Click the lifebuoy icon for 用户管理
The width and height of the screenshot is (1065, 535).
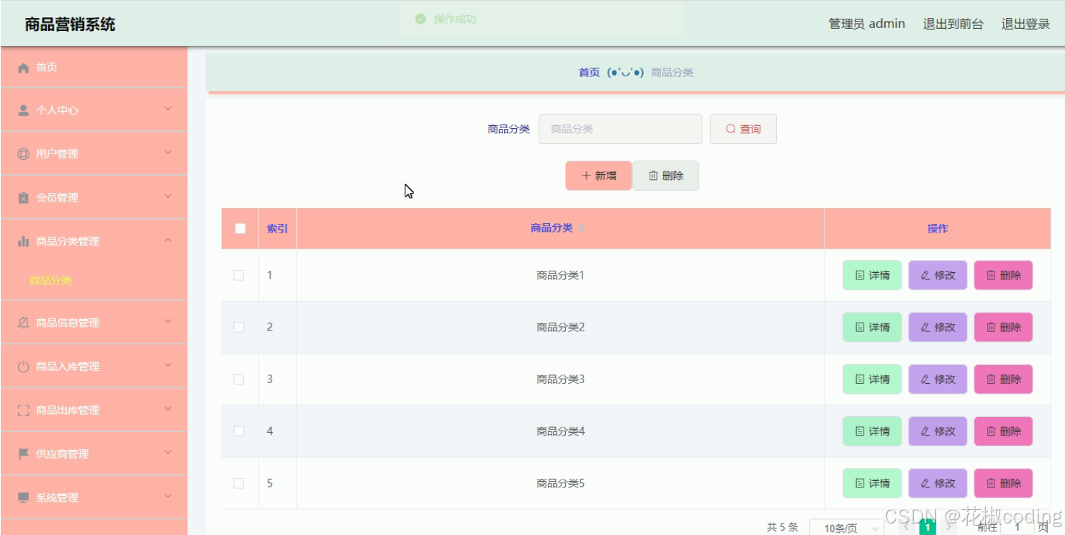point(23,154)
